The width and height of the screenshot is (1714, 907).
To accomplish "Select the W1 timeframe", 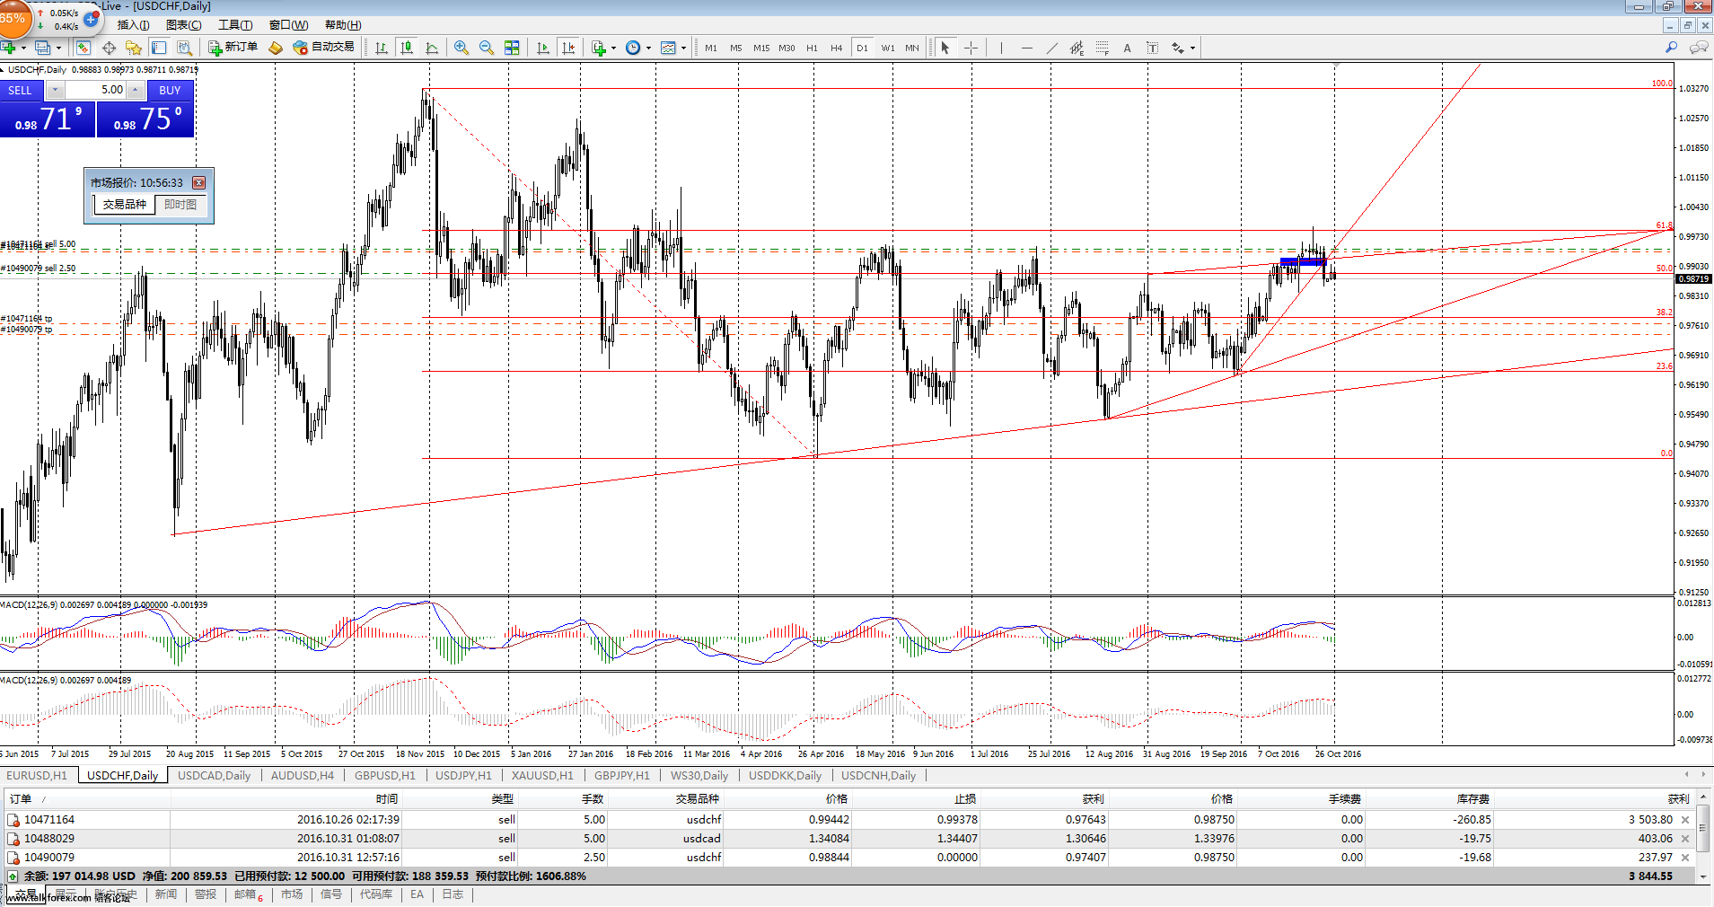I will pos(887,48).
